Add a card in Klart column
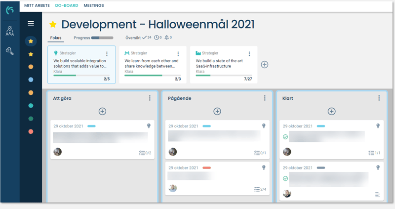The image size is (395, 209). (x=331, y=111)
